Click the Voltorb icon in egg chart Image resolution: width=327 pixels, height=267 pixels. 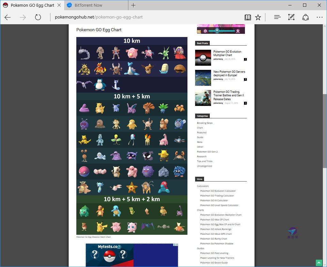tap(84, 171)
